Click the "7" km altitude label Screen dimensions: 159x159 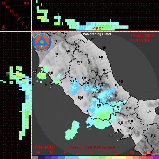click(23, 23)
